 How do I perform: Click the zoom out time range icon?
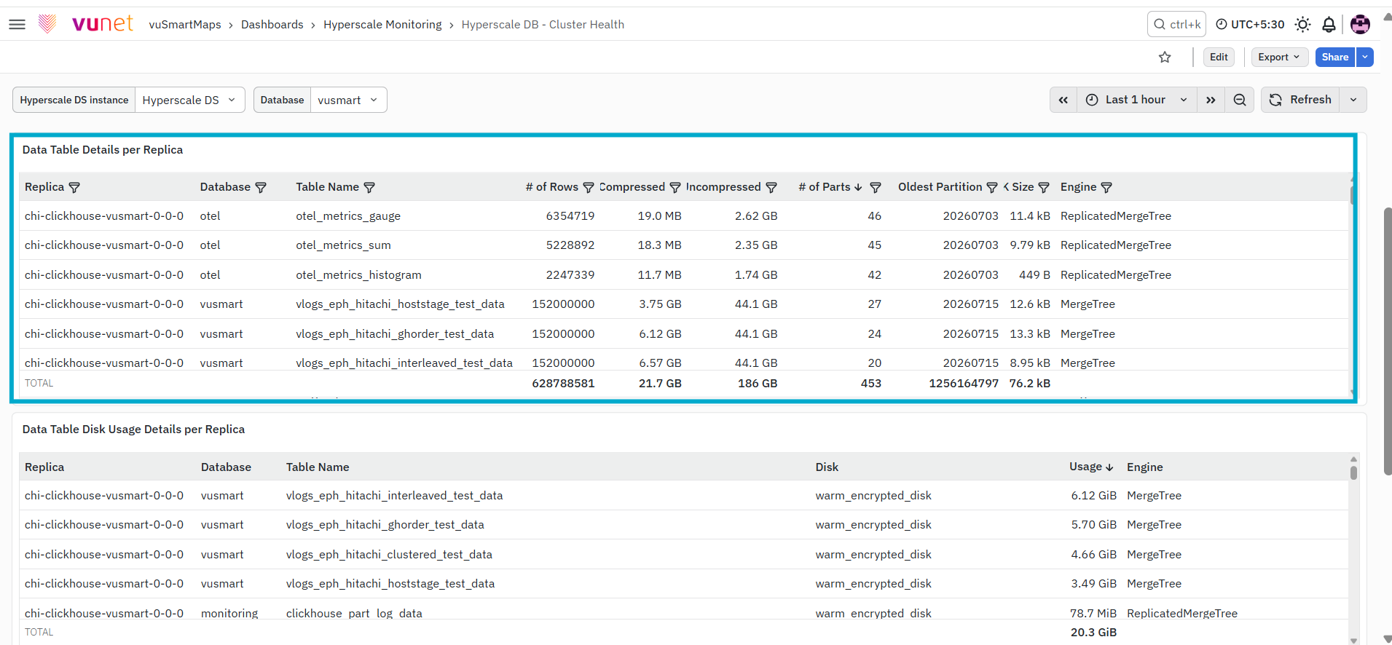tap(1239, 100)
